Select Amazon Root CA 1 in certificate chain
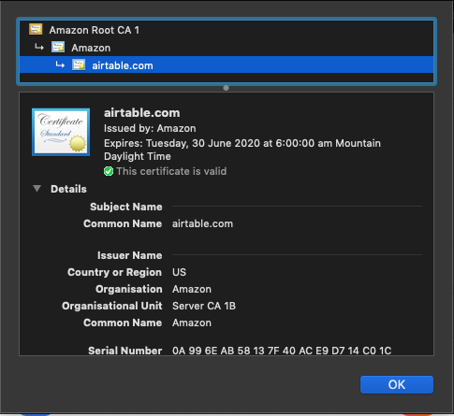This screenshot has height=416, width=454. pos(227,30)
